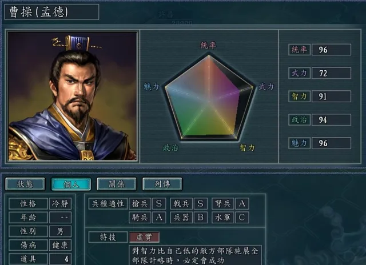Click the 統率 stat label in list
Screen dimensions: 366x265
click(x=299, y=50)
